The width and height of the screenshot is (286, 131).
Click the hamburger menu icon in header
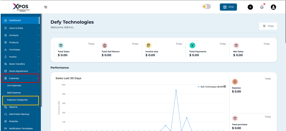pyautogui.click(x=46, y=7)
